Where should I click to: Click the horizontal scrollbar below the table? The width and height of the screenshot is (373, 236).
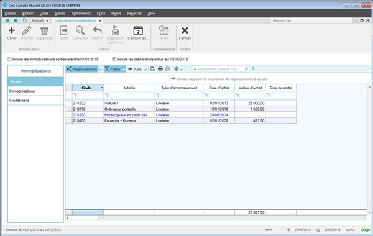[x=234, y=217]
